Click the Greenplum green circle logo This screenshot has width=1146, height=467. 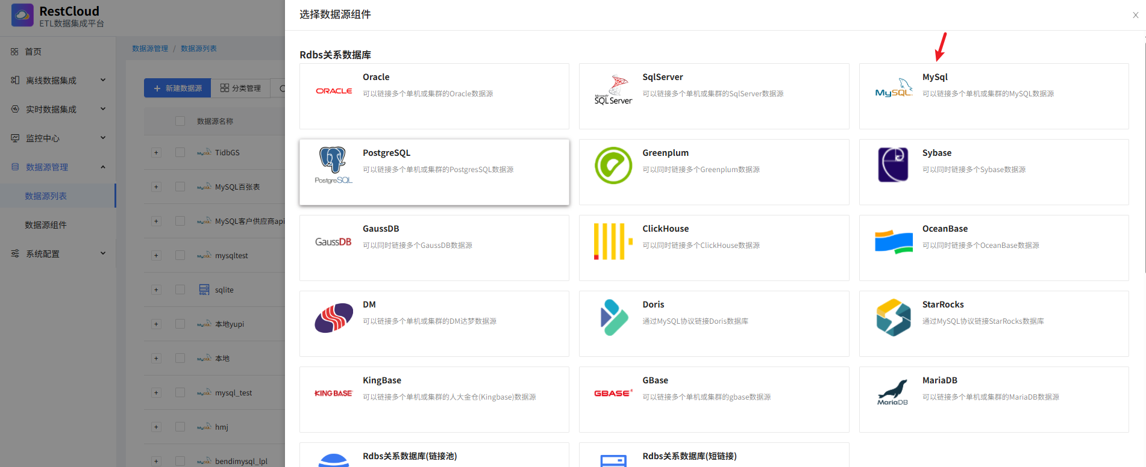point(613,165)
